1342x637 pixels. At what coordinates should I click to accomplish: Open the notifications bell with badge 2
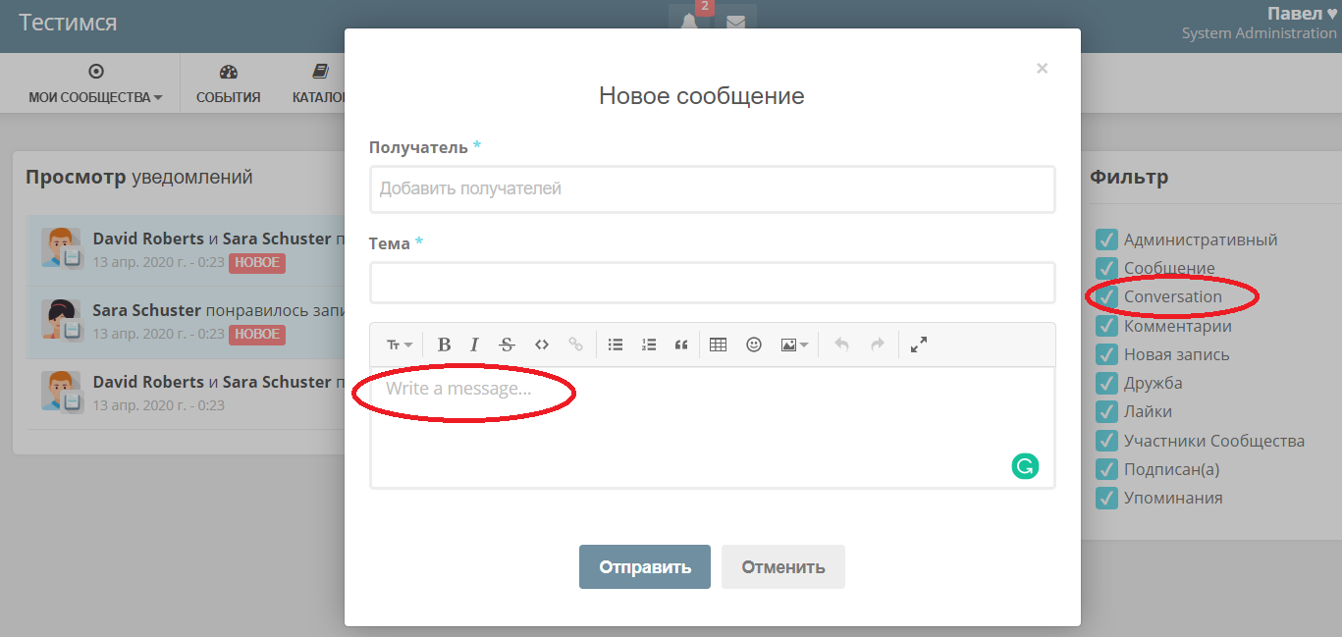[x=690, y=20]
